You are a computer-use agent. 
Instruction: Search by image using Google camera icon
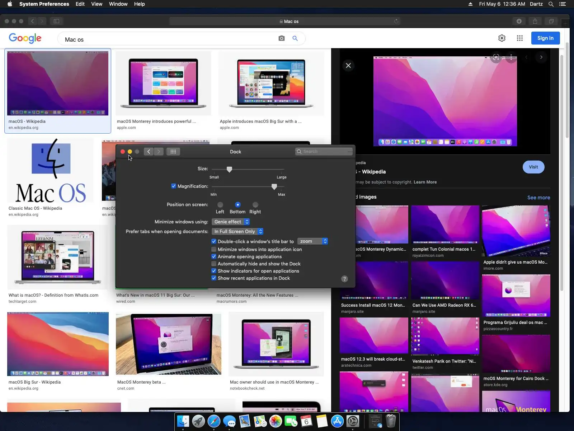click(282, 38)
